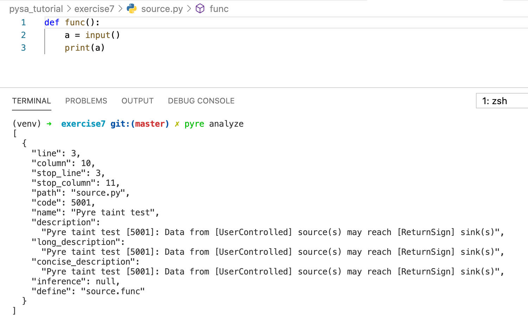
Task: Switch to the TERMINAL tab
Action: pyautogui.click(x=32, y=101)
